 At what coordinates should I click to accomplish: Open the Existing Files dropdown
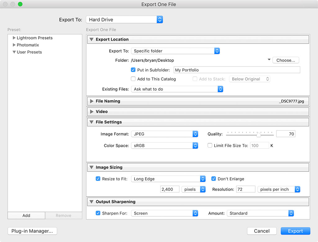177,89
